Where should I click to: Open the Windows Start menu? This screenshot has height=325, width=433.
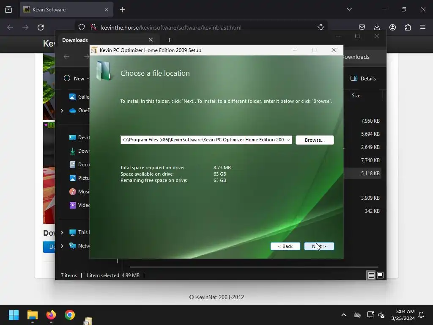tap(14, 315)
